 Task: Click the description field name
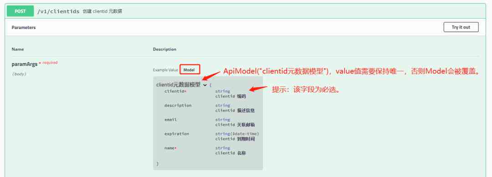click(178, 105)
